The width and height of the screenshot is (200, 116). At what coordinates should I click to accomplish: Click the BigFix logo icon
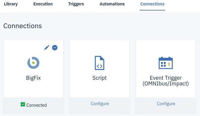click(x=33, y=63)
